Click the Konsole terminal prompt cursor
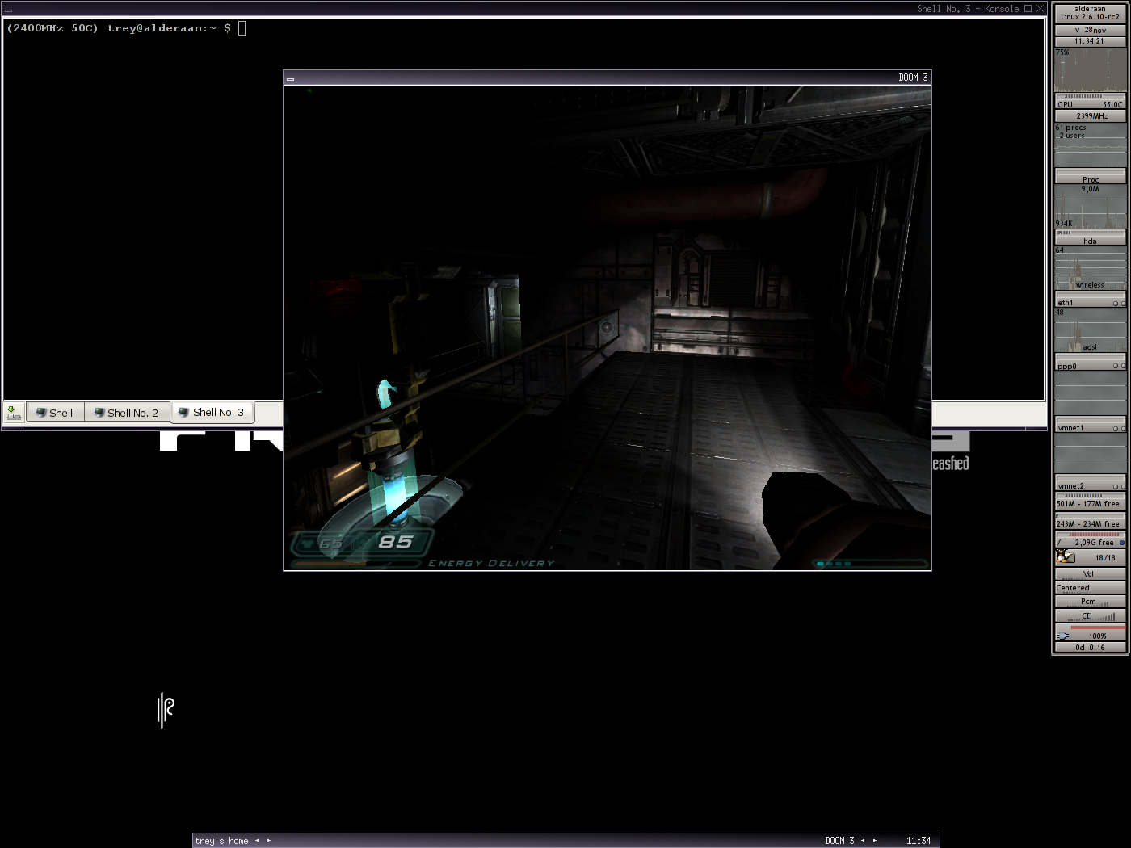 coord(242,28)
